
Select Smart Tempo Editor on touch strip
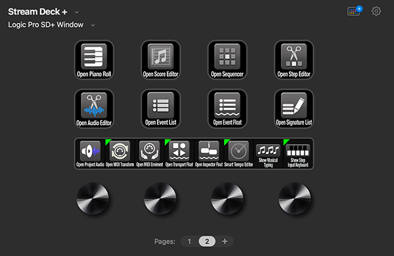[x=238, y=154]
